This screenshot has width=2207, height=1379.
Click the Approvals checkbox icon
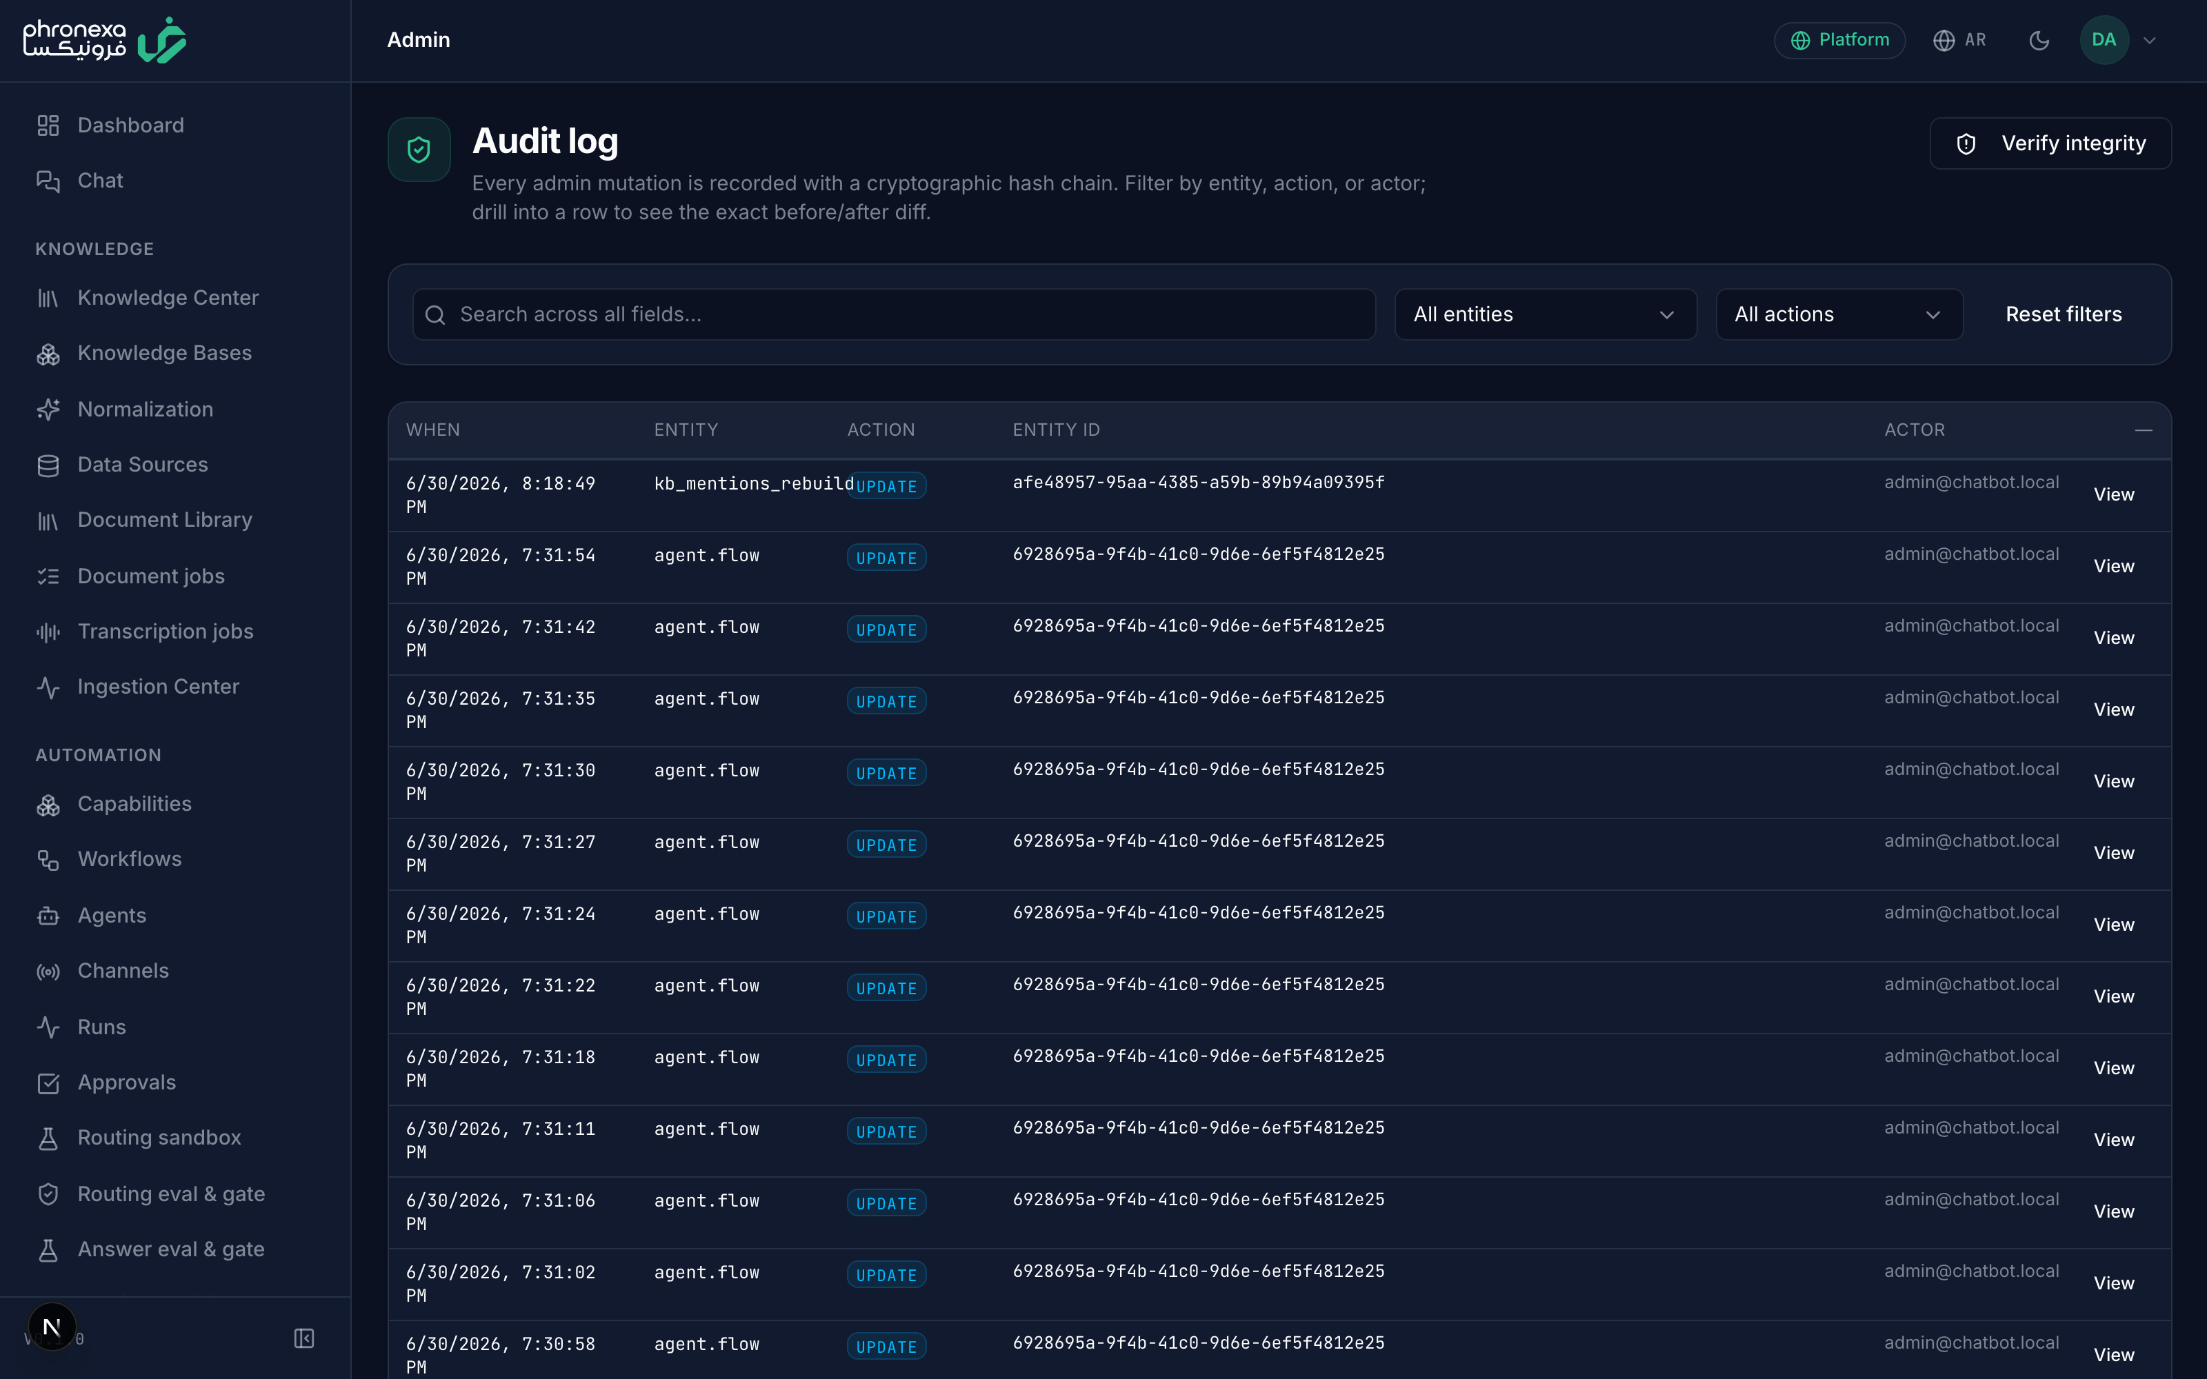48,1083
